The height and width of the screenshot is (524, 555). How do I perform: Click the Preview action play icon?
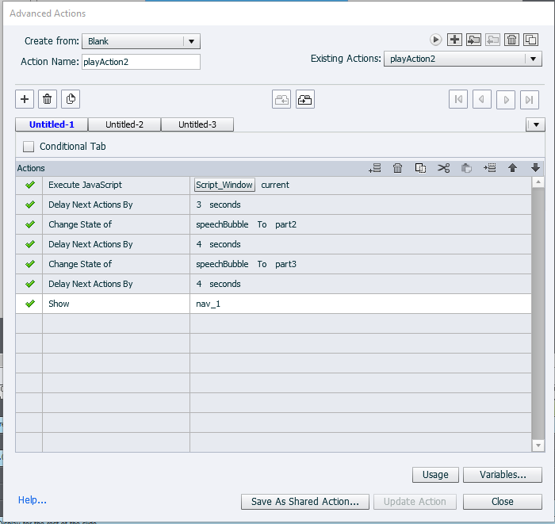[435, 40]
